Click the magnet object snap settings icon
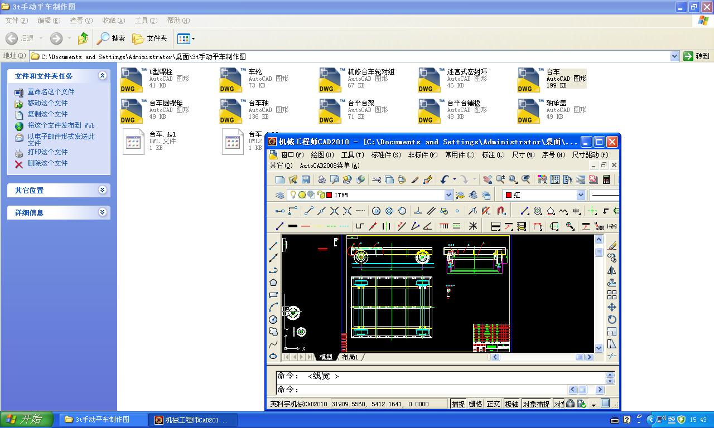The width and height of the screenshot is (714, 428). click(x=501, y=211)
